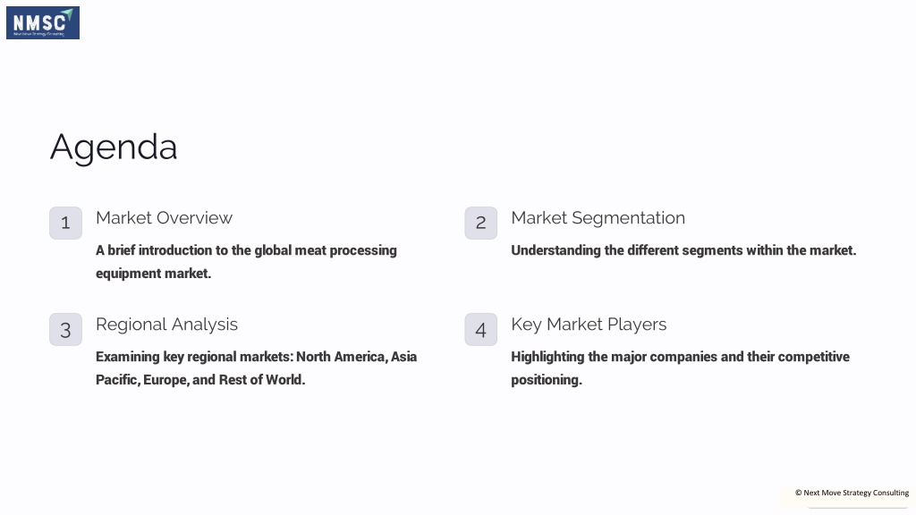Open the Market Segmentation heading
Screen dimensions: 916x515
click(598, 218)
